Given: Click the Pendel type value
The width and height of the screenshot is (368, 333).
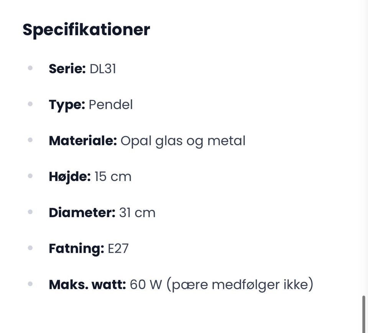Looking at the screenshot, I should click(111, 105).
